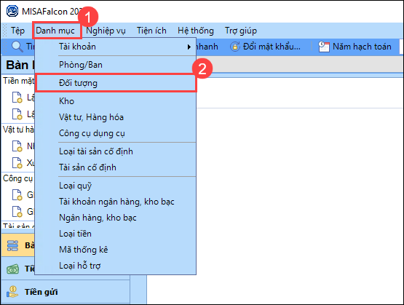The image size is (404, 305).
Task: Open the Danh mục menu
Action: tap(55, 31)
